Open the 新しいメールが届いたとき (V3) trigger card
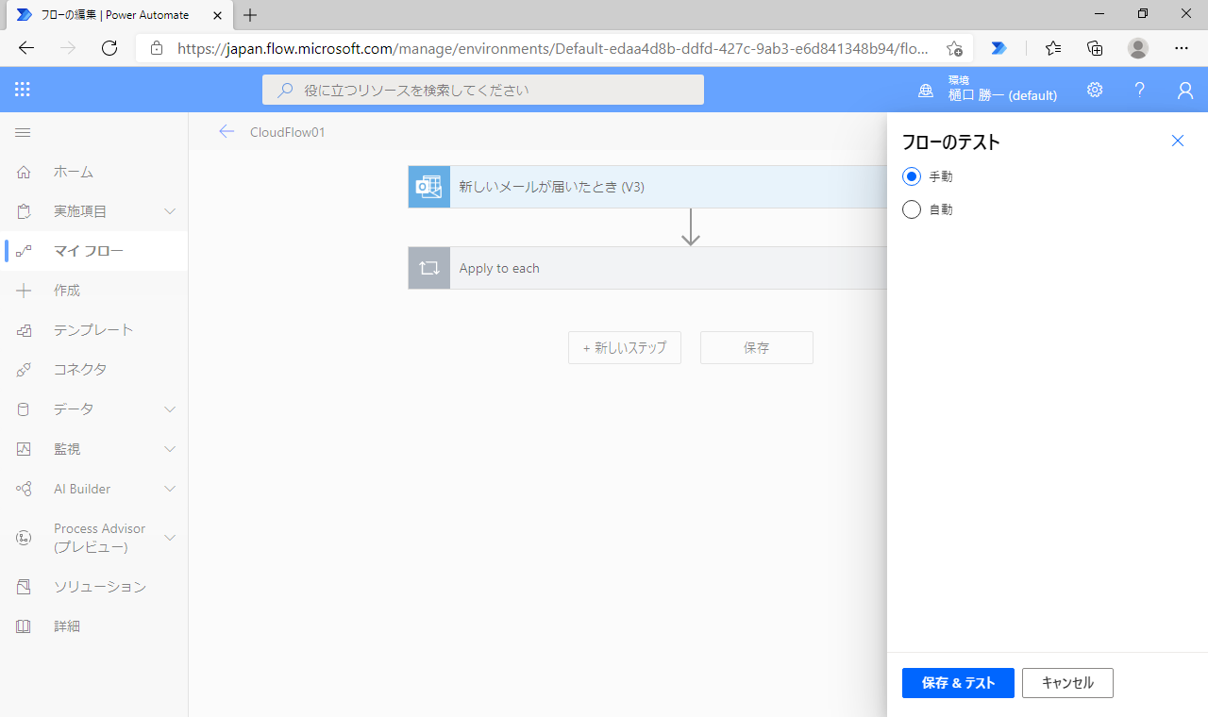This screenshot has height=717, width=1208. [x=647, y=187]
